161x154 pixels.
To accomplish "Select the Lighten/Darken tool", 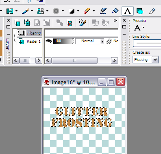I will [x=72, y=11].
